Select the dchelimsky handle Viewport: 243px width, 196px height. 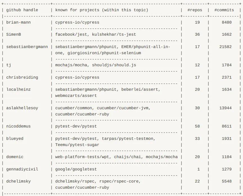19,181
